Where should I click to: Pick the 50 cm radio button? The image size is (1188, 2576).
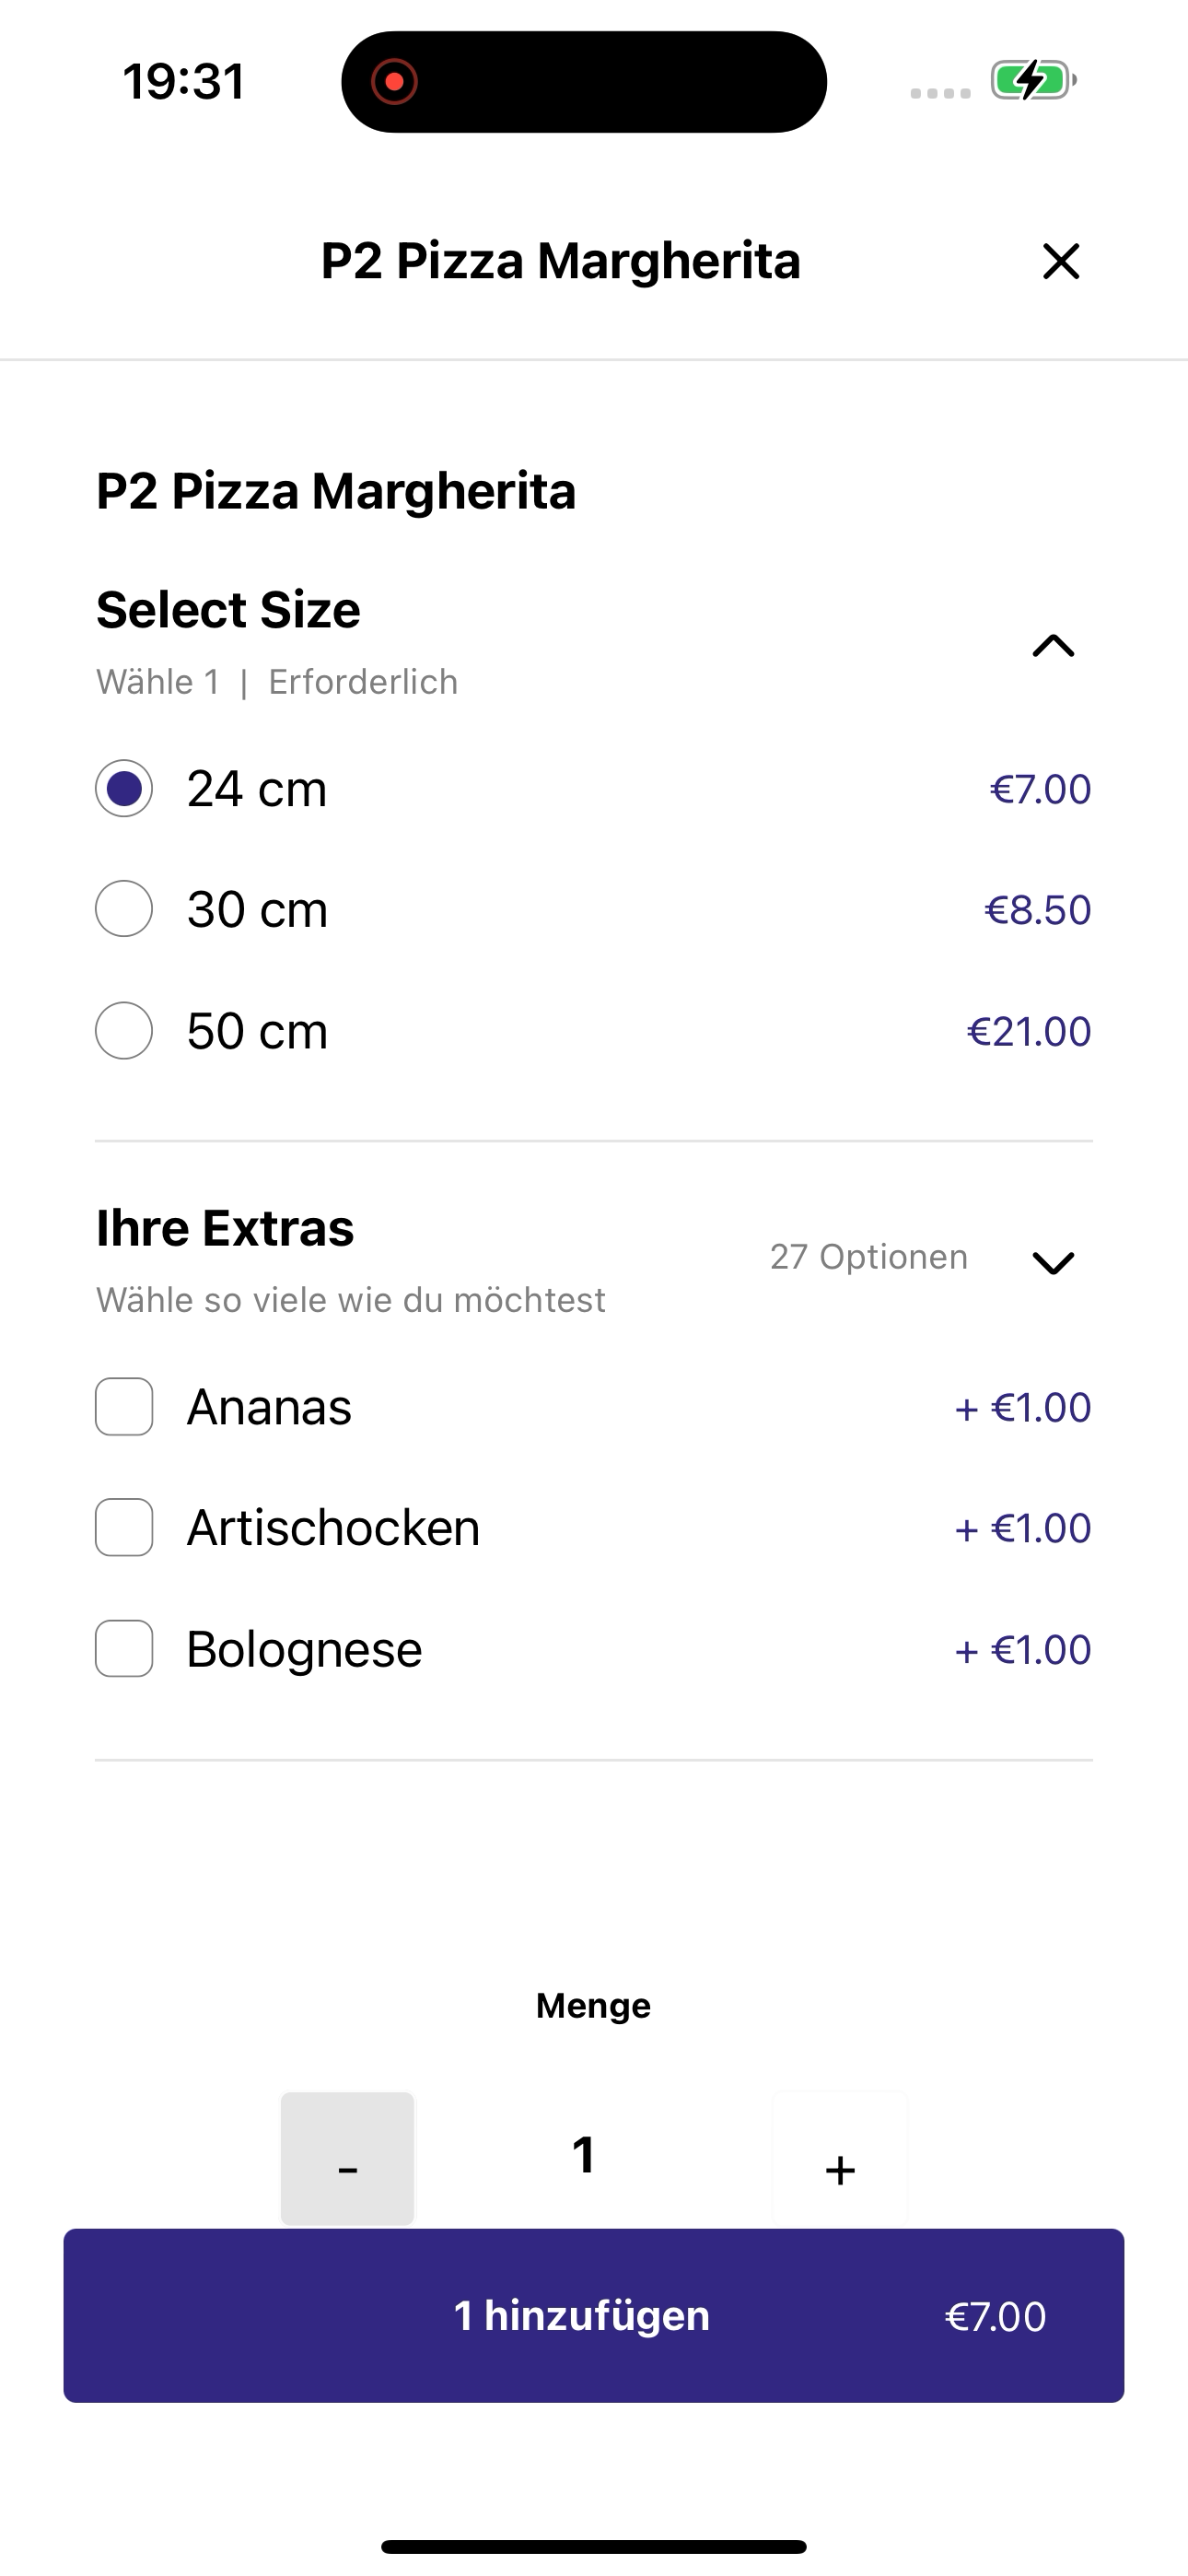[x=124, y=1031]
